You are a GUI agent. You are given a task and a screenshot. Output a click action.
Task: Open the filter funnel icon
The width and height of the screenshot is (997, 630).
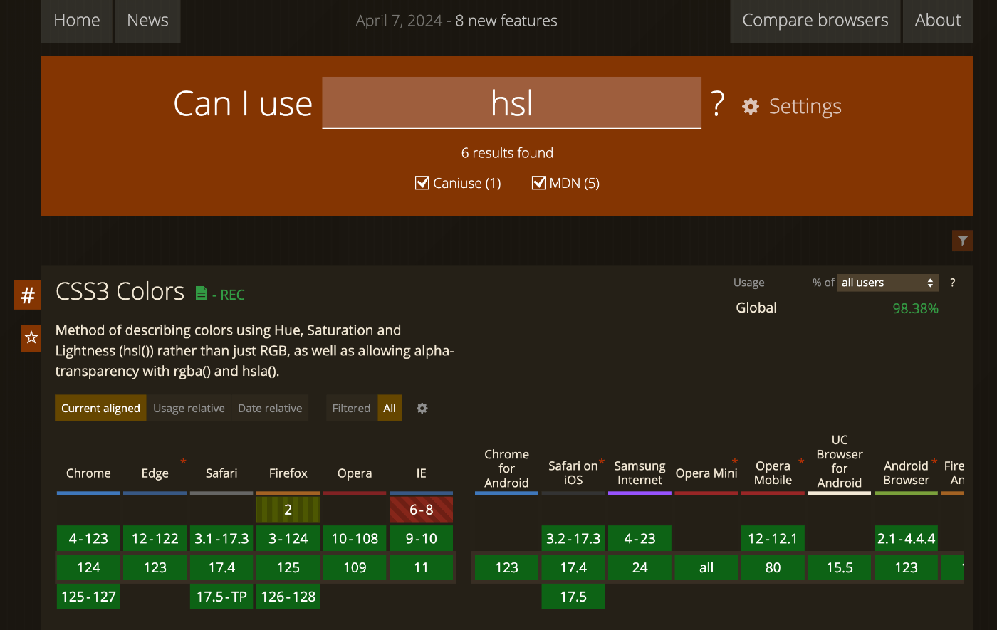[963, 241]
